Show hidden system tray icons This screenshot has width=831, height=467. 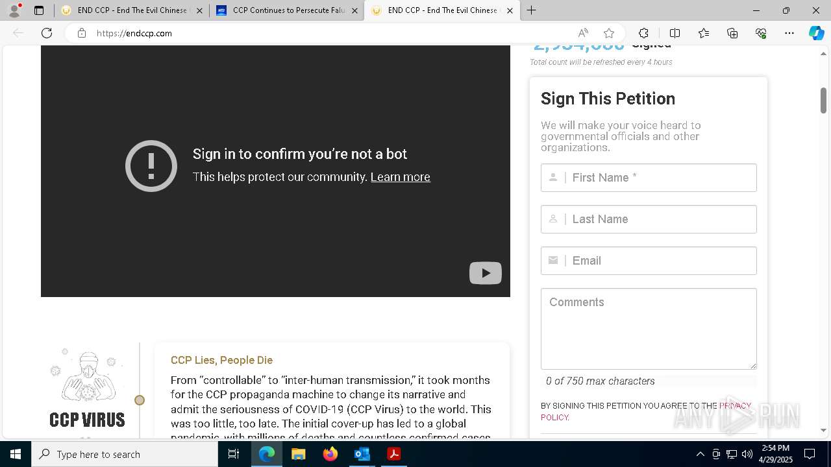700,454
